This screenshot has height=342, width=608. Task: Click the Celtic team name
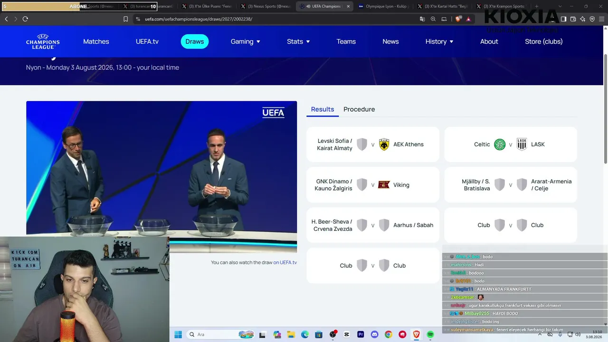click(x=482, y=144)
